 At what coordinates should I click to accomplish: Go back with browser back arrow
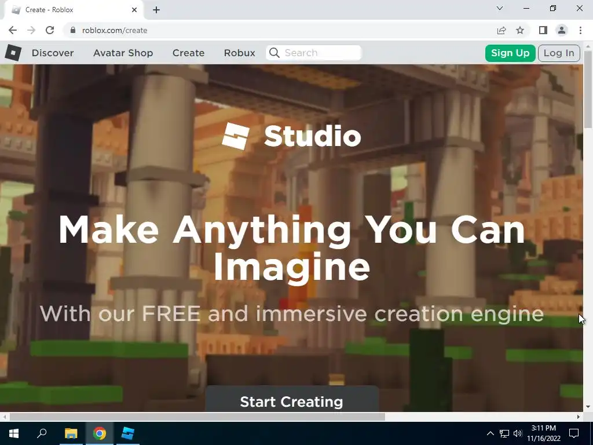click(x=13, y=30)
